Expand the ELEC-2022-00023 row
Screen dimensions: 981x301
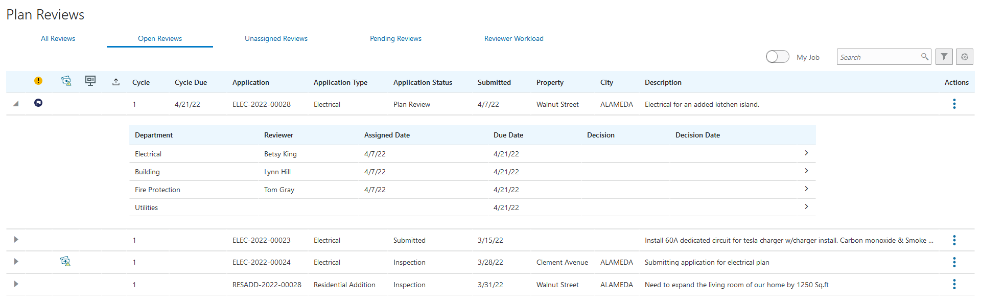point(16,240)
